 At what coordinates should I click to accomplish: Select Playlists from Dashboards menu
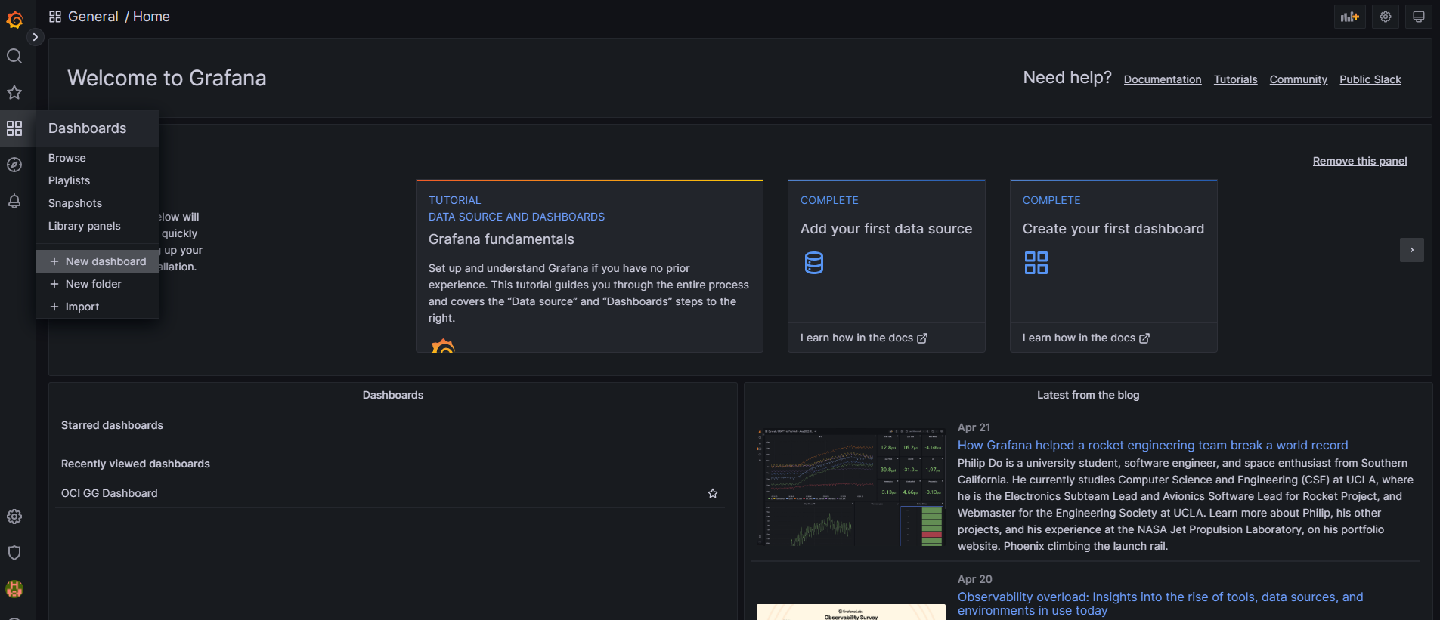[70, 180]
